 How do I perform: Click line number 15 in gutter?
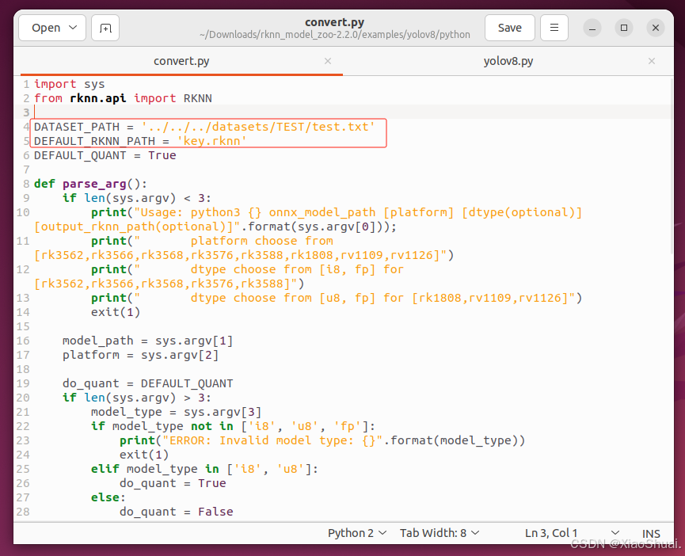(x=23, y=326)
